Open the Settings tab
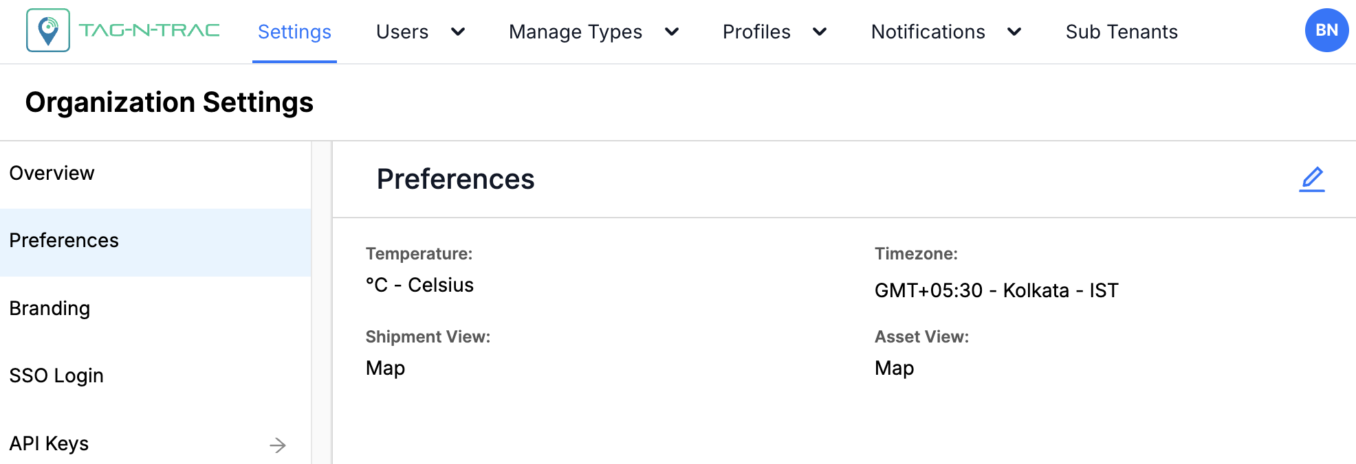The width and height of the screenshot is (1356, 464). point(294,32)
